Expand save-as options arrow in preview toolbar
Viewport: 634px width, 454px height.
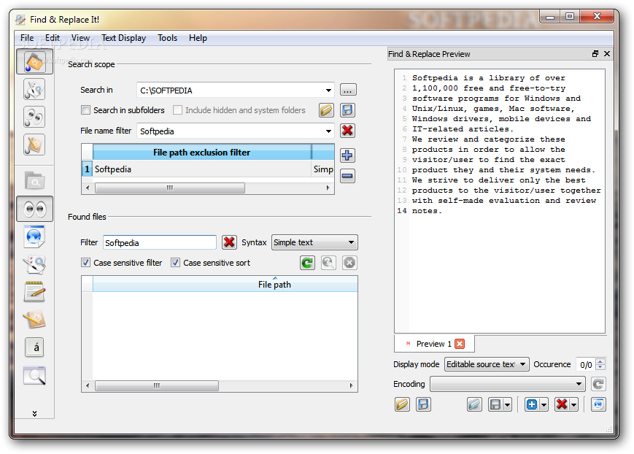click(x=508, y=404)
